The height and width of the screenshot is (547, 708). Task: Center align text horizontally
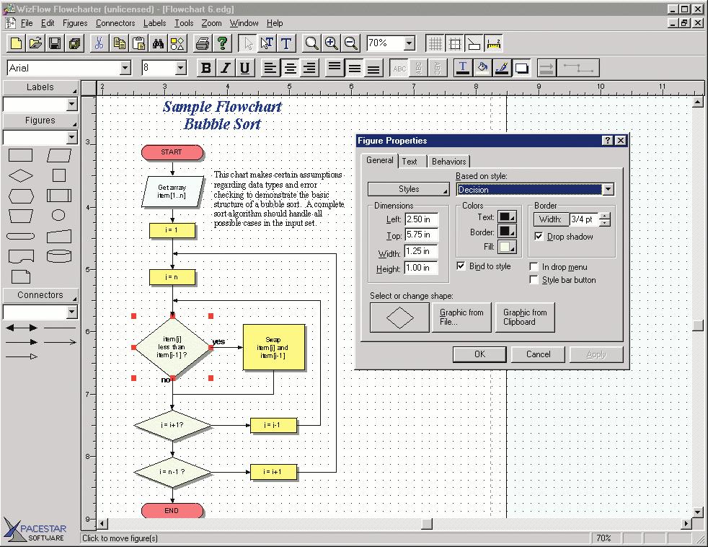(289, 69)
